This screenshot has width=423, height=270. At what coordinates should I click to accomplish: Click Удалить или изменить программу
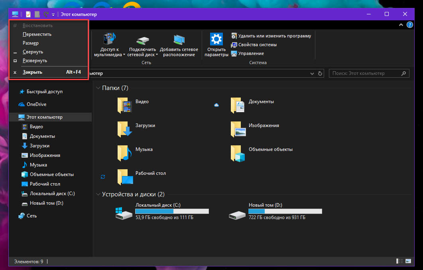coord(271,36)
